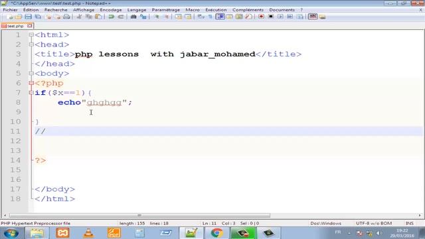Click the horizontal scrollbar thumb
Screen dimensions: 425x239
[139, 215]
